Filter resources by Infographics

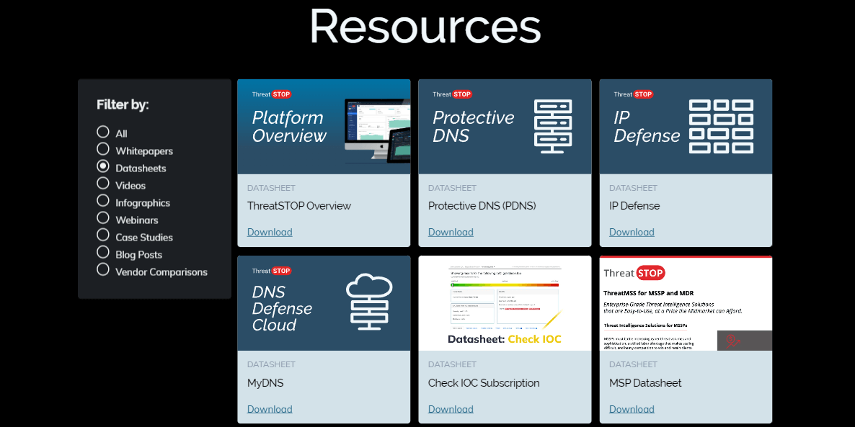tap(103, 202)
